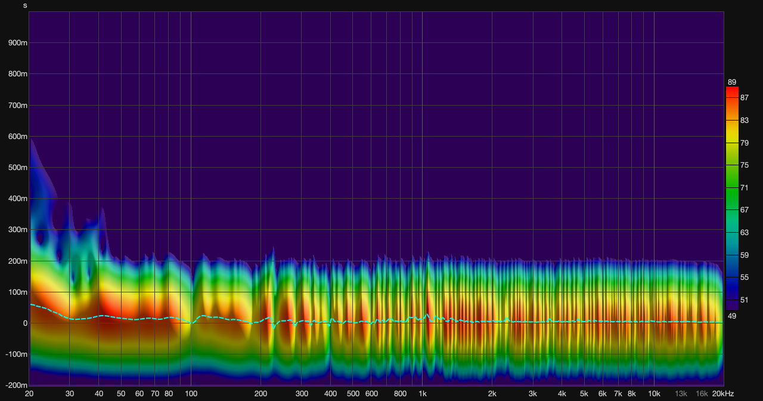Click the 71 mark on color legend

pos(744,187)
